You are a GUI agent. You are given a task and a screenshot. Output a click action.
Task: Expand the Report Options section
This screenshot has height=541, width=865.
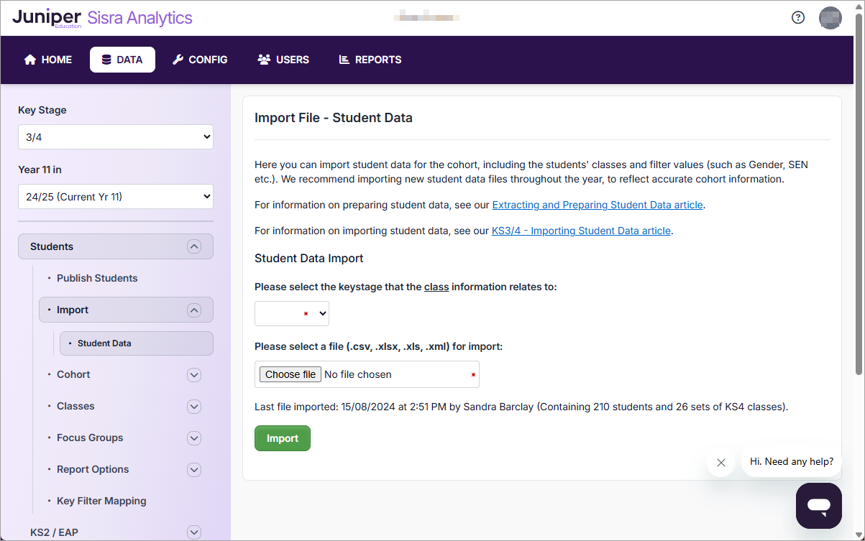193,469
